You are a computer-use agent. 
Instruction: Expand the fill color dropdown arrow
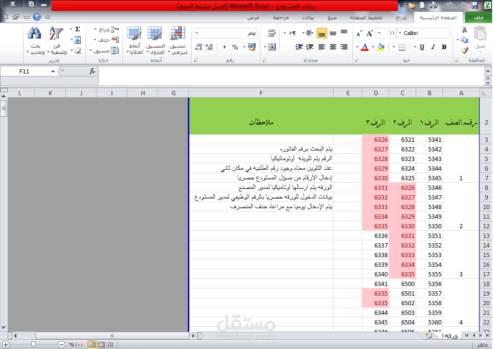click(x=373, y=47)
